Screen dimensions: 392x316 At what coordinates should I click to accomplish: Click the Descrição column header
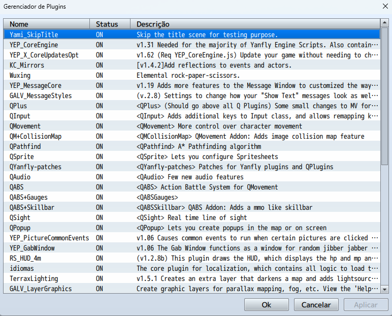[255, 24]
